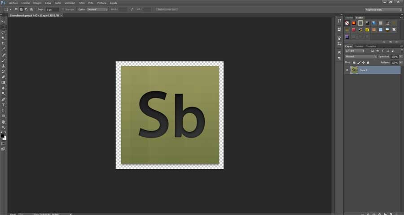Select the Blur tool

point(3,88)
